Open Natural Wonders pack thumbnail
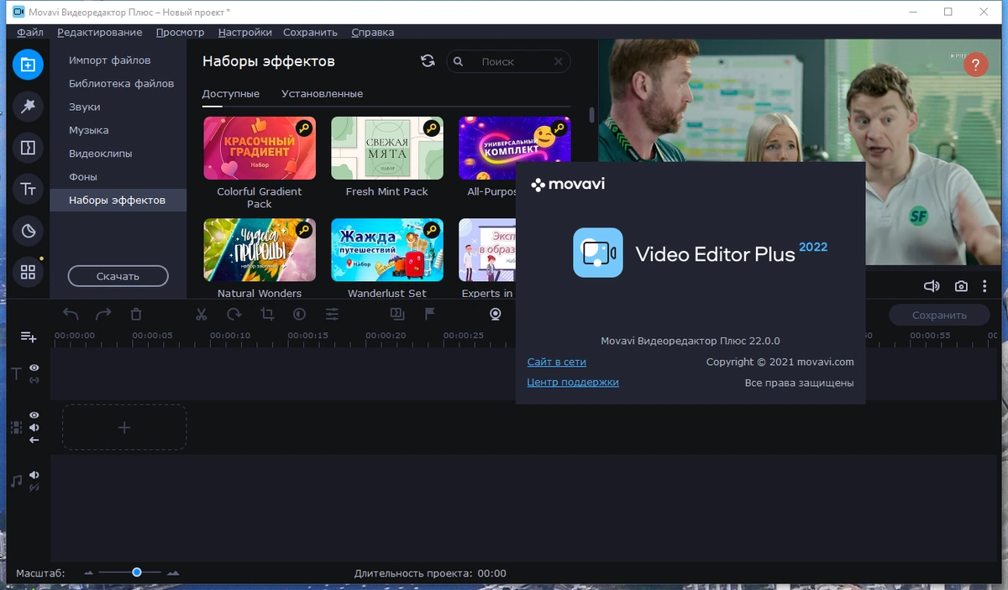The height and width of the screenshot is (590, 1008). point(260,250)
